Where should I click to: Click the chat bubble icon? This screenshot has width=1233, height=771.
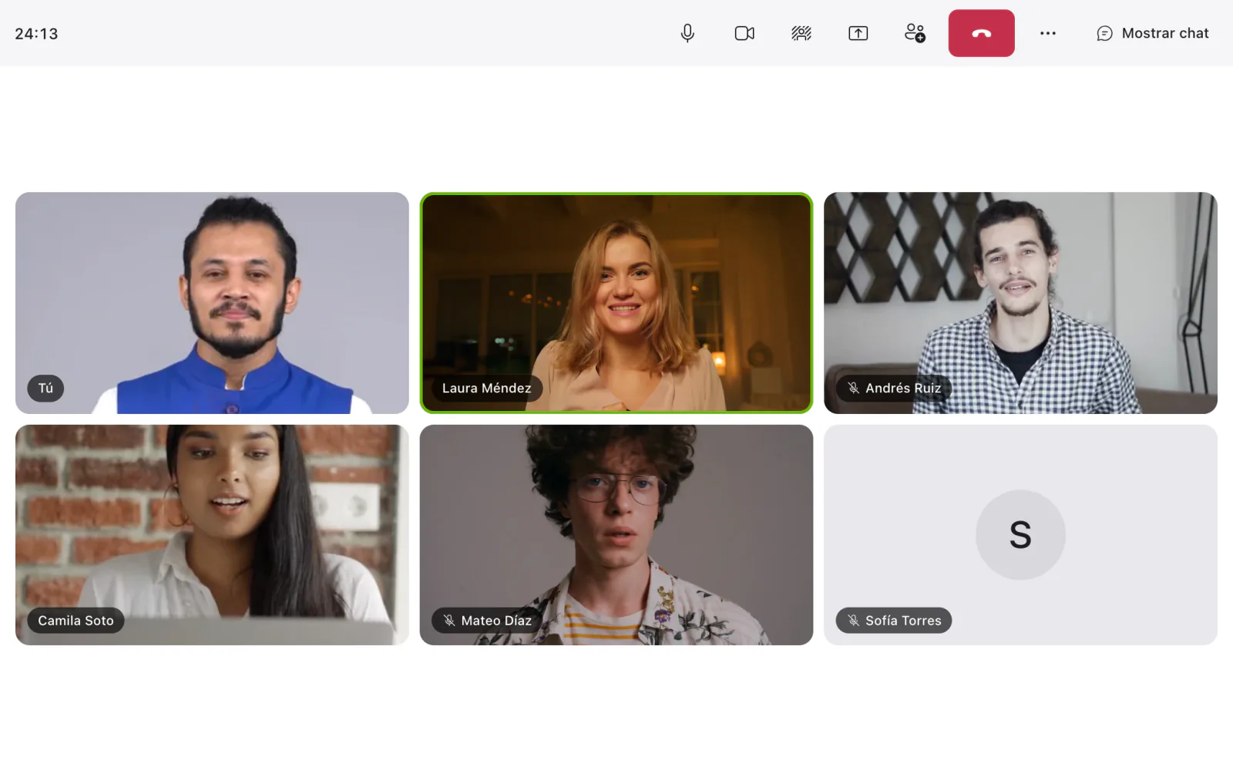click(x=1104, y=33)
